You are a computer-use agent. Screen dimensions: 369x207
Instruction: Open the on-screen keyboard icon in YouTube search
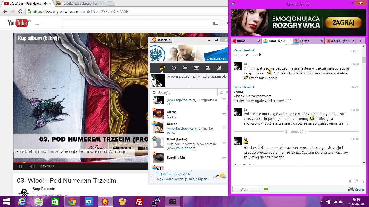(x=216, y=23)
